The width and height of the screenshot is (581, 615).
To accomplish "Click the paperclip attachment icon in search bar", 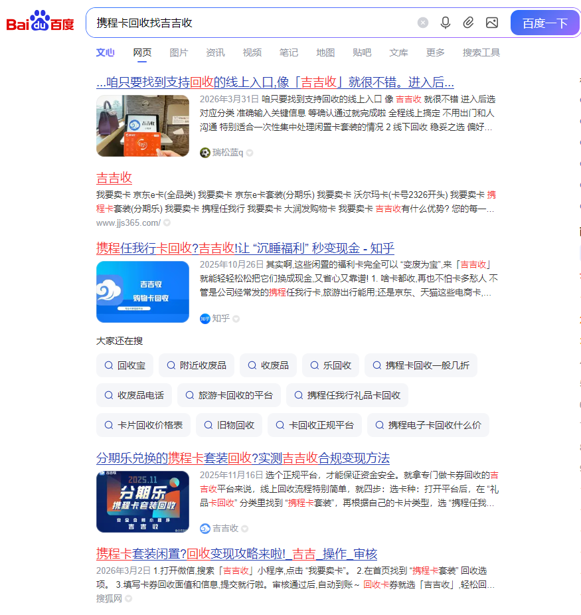I will point(468,23).
